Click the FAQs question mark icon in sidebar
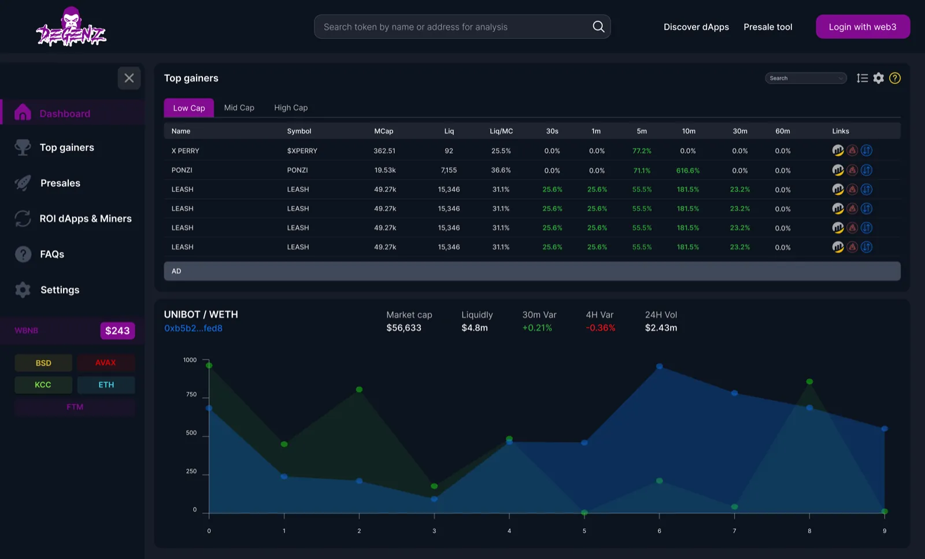Screen dimensions: 925x559 point(23,254)
